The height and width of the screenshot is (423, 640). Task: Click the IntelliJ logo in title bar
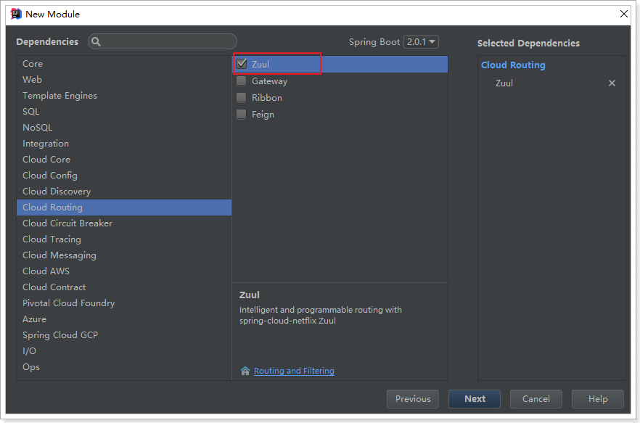pyautogui.click(x=15, y=14)
